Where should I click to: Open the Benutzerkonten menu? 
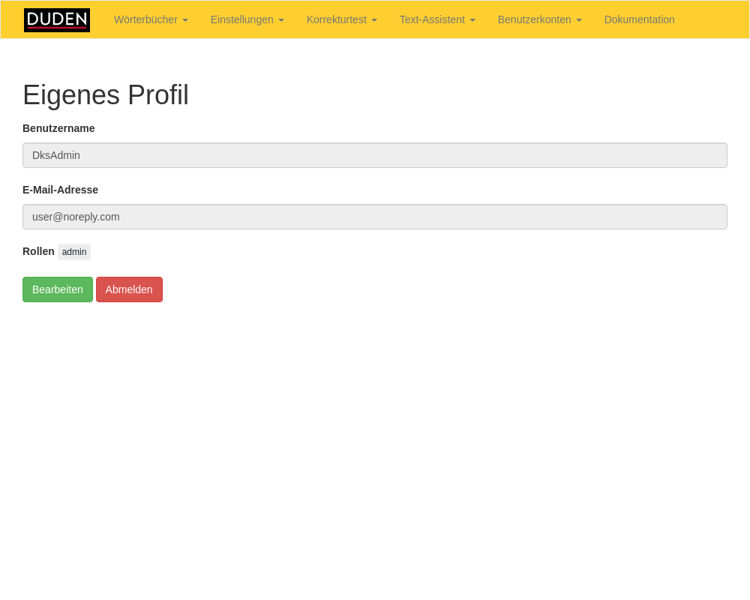(534, 19)
